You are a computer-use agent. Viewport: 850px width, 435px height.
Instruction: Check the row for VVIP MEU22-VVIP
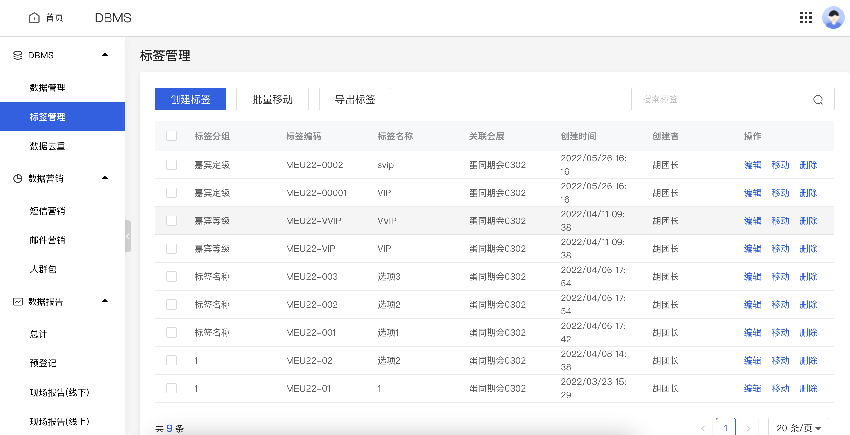pyautogui.click(x=172, y=221)
